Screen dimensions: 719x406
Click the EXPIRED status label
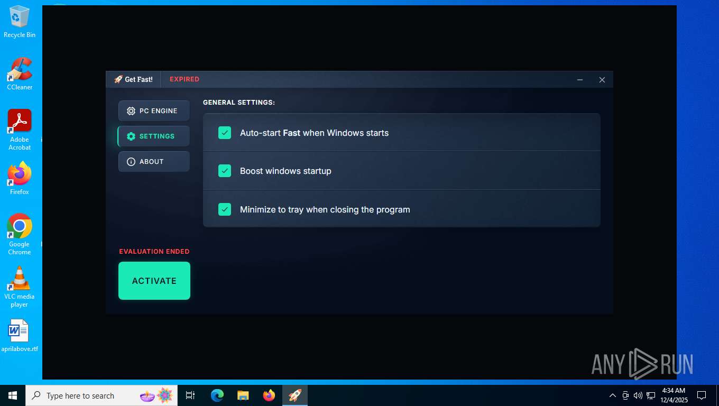click(185, 79)
